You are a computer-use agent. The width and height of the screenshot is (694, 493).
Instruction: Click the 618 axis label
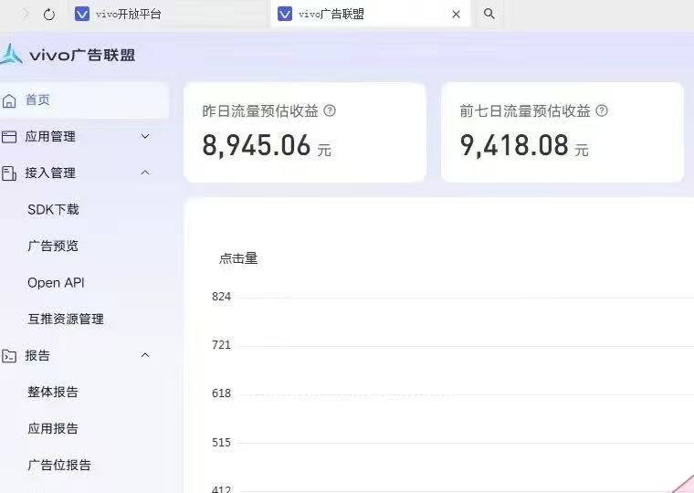pos(221,393)
